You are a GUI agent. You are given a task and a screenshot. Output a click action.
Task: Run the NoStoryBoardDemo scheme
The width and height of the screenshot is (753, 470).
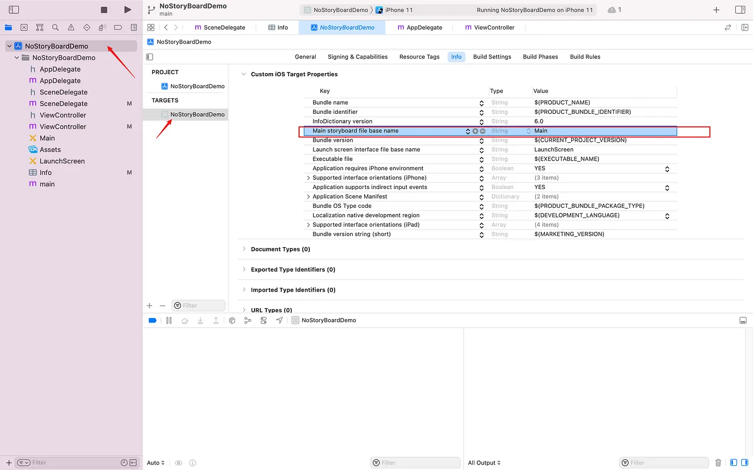coord(127,10)
